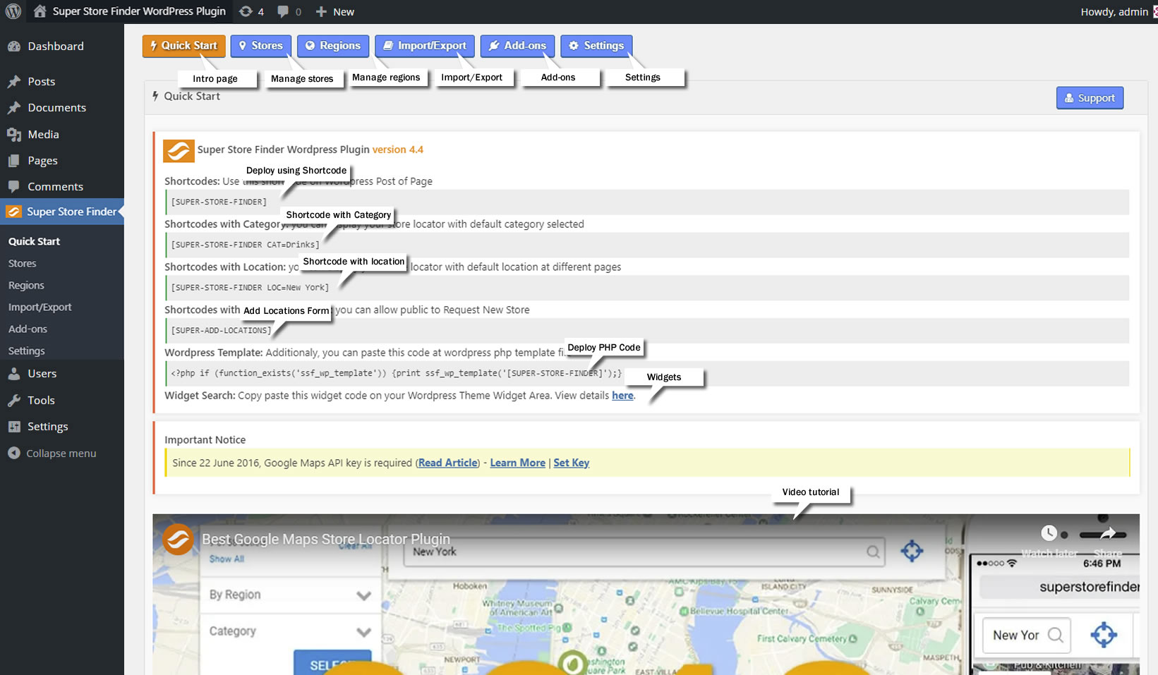Select Import/Export in sidebar submenu
Viewport: 1158px width, 675px height.
(x=40, y=308)
